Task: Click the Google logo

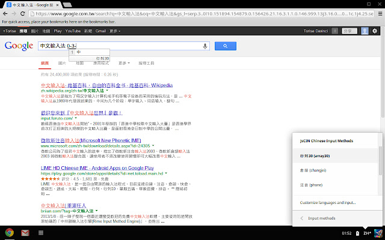Action: coord(18,46)
